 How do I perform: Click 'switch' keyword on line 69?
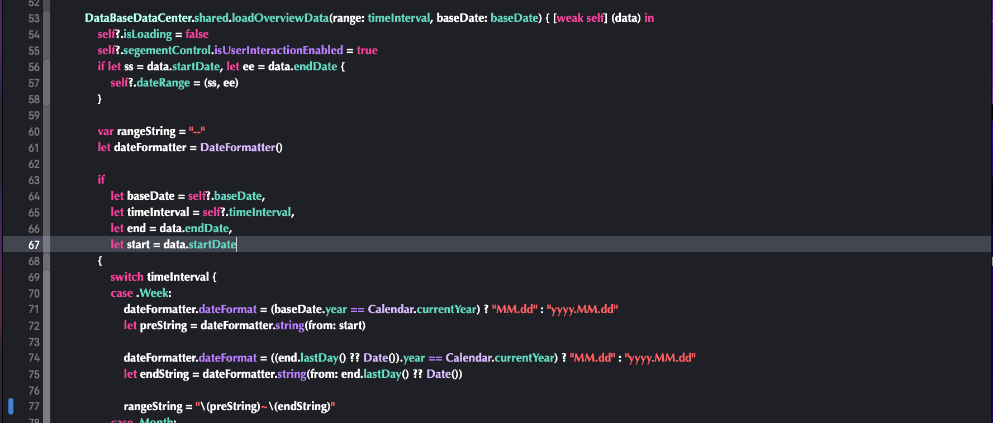click(x=127, y=277)
